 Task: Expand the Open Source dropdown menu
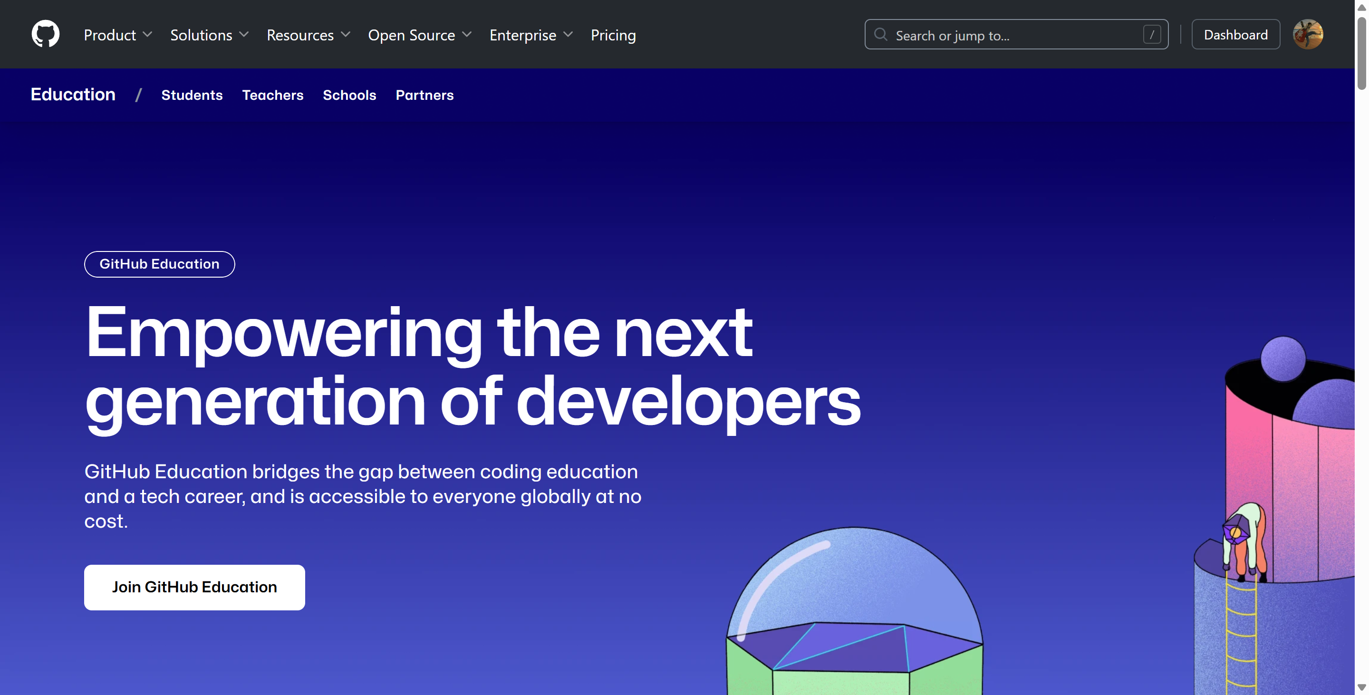tap(420, 35)
